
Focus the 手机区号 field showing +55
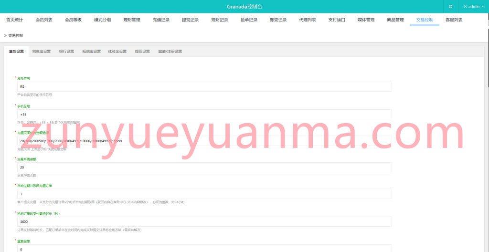(204, 114)
